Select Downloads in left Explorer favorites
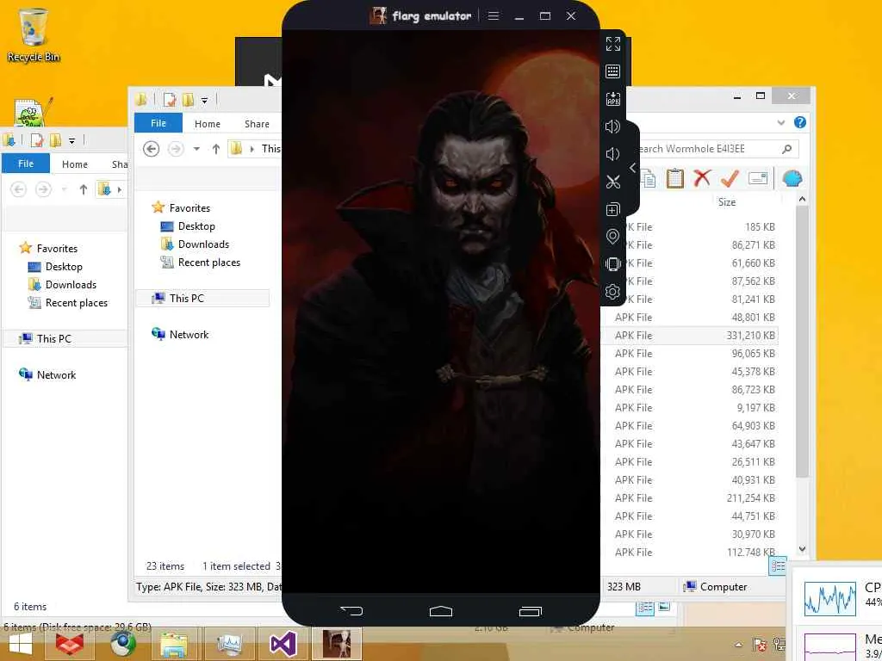Image resolution: width=882 pixels, height=661 pixels. (x=71, y=284)
